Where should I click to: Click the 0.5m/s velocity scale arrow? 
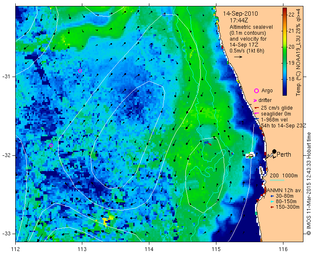point(238,57)
